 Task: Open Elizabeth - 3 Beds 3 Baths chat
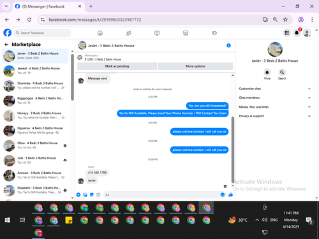point(35,191)
